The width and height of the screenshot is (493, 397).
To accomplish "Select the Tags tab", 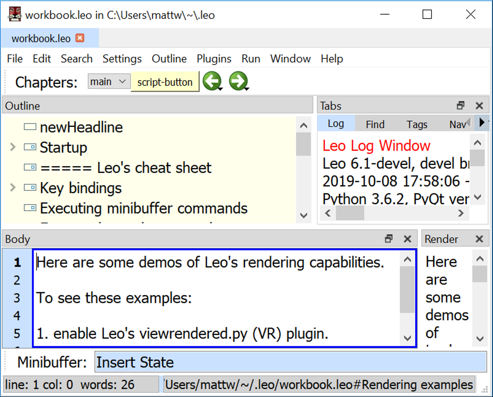I will 417,124.
